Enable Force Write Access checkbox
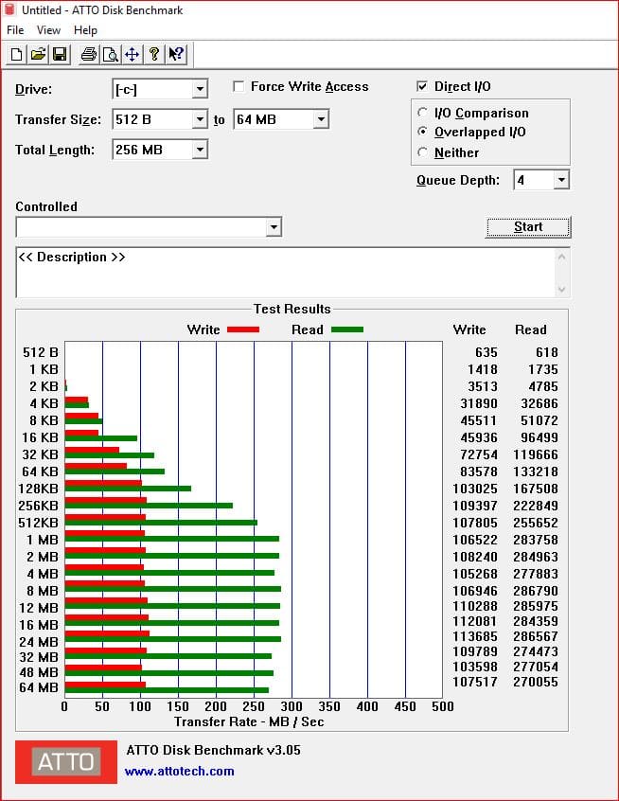619x801 pixels. tap(239, 86)
